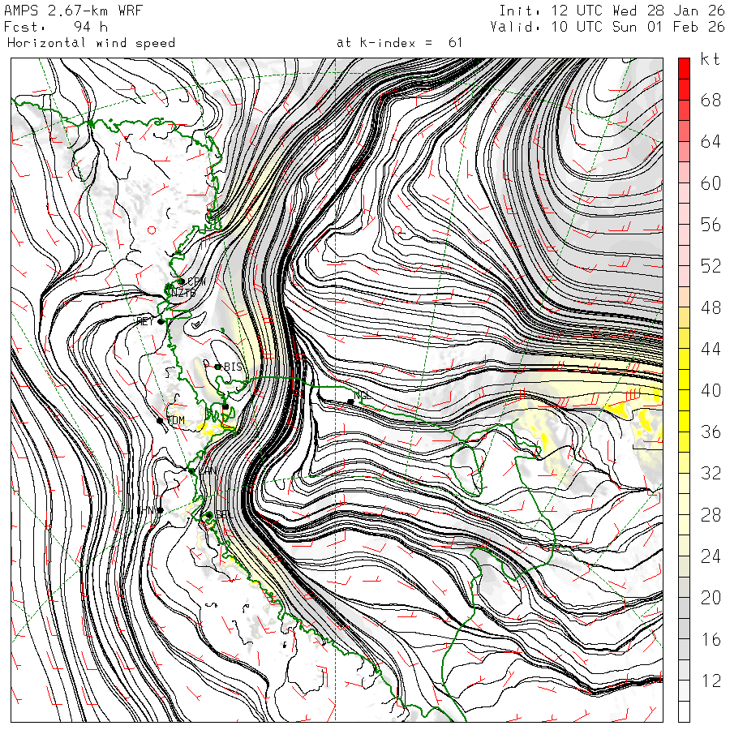Image resolution: width=730 pixels, height=730 pixels.
Task: Click the 56 value on the legend
Action: 711,225
